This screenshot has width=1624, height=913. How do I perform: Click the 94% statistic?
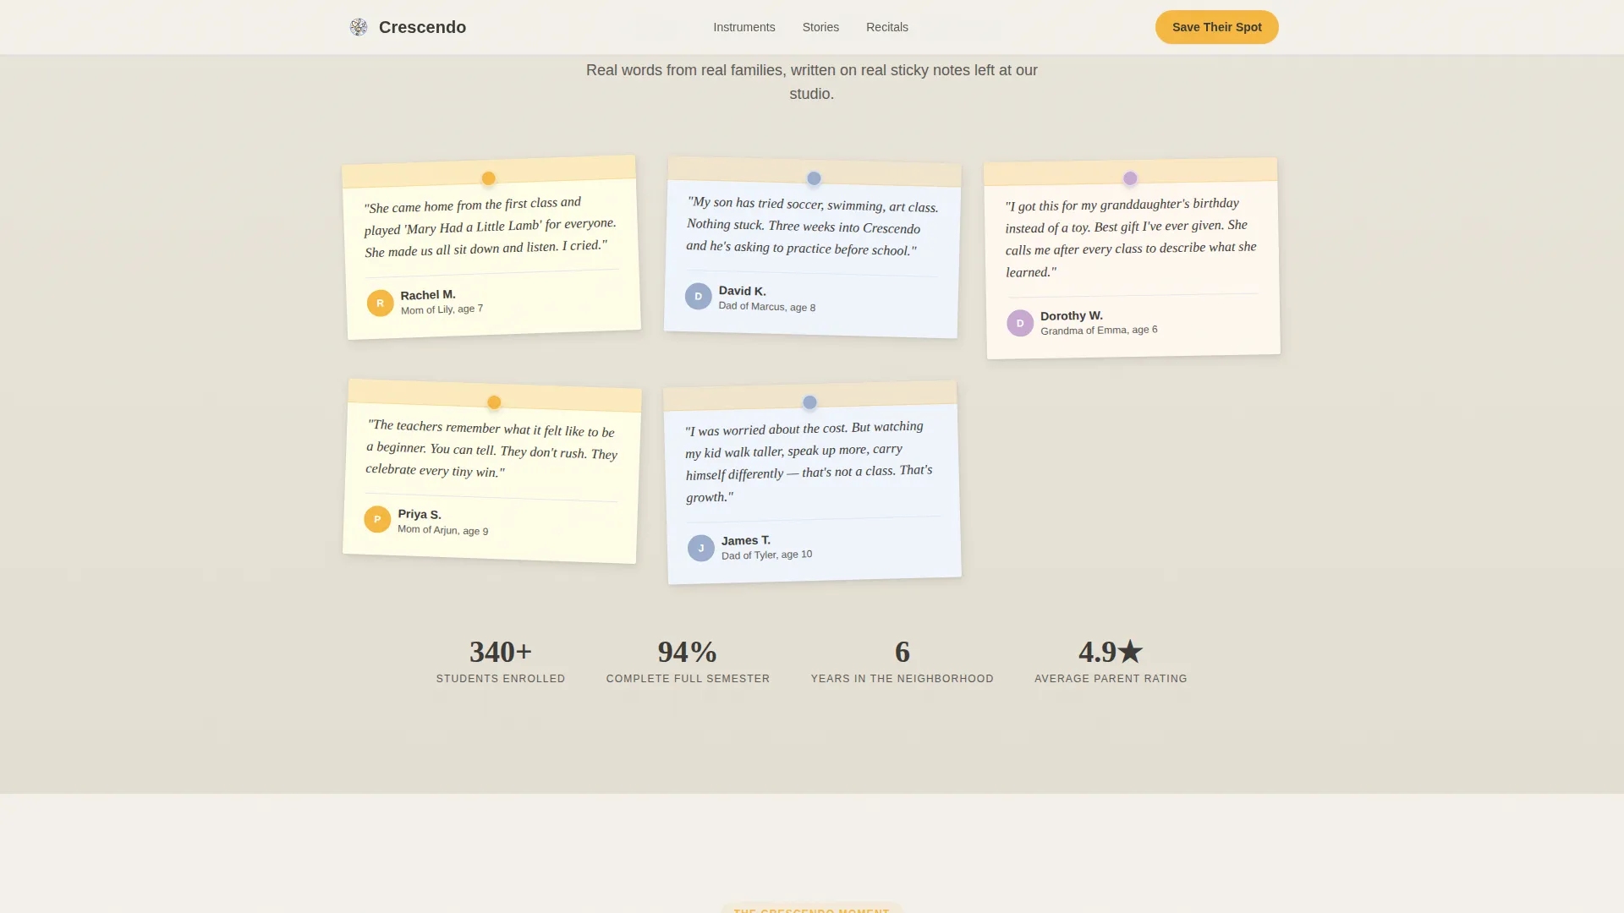tap(688, 652)
